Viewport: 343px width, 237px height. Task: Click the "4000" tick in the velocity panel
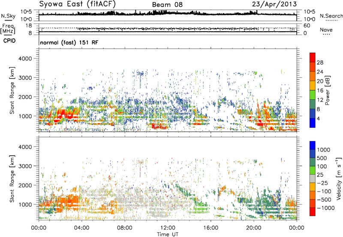(25, 147)
